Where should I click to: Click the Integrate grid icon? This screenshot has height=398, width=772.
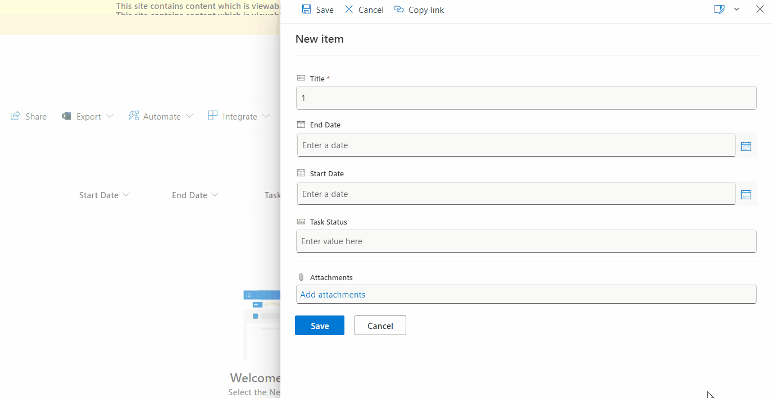point(213,115)
